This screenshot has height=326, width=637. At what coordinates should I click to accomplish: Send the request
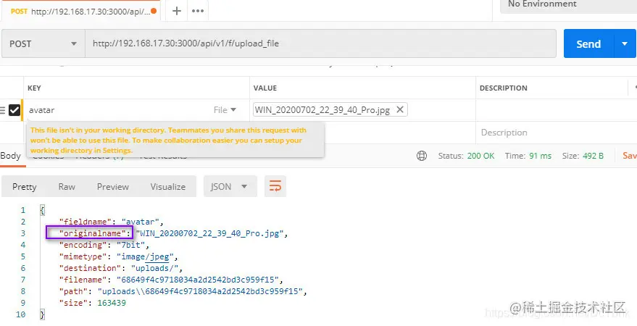tap(588, 43)
